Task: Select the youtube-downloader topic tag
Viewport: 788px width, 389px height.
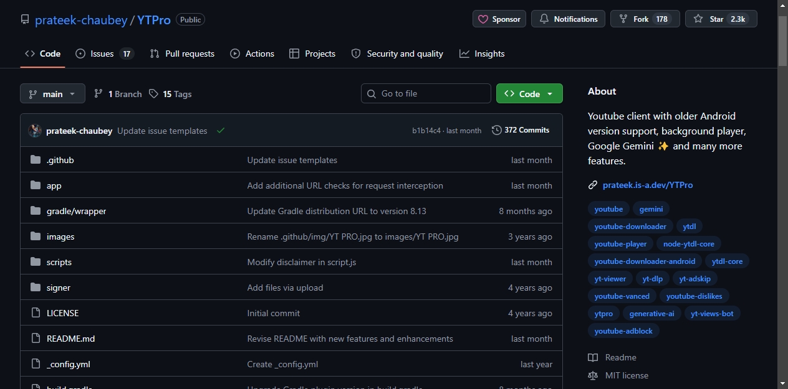Action: 630,227
